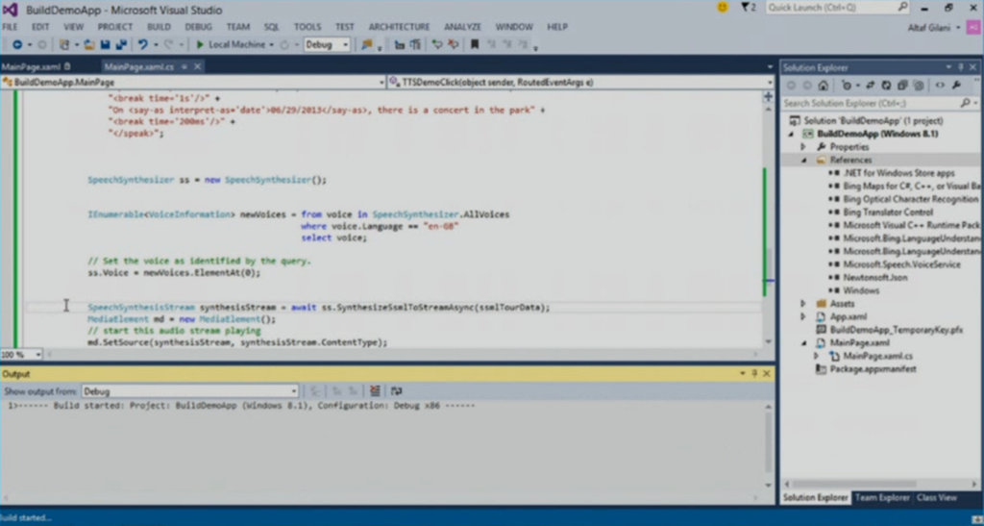Close the MainPage.xaml.cs tab
The height and width of the screenshot is (526, 984).
tap(197, 66)
